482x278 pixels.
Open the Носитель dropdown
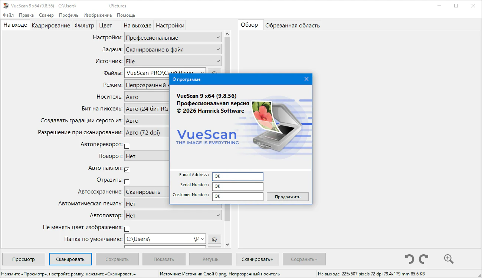coord(147,97)
